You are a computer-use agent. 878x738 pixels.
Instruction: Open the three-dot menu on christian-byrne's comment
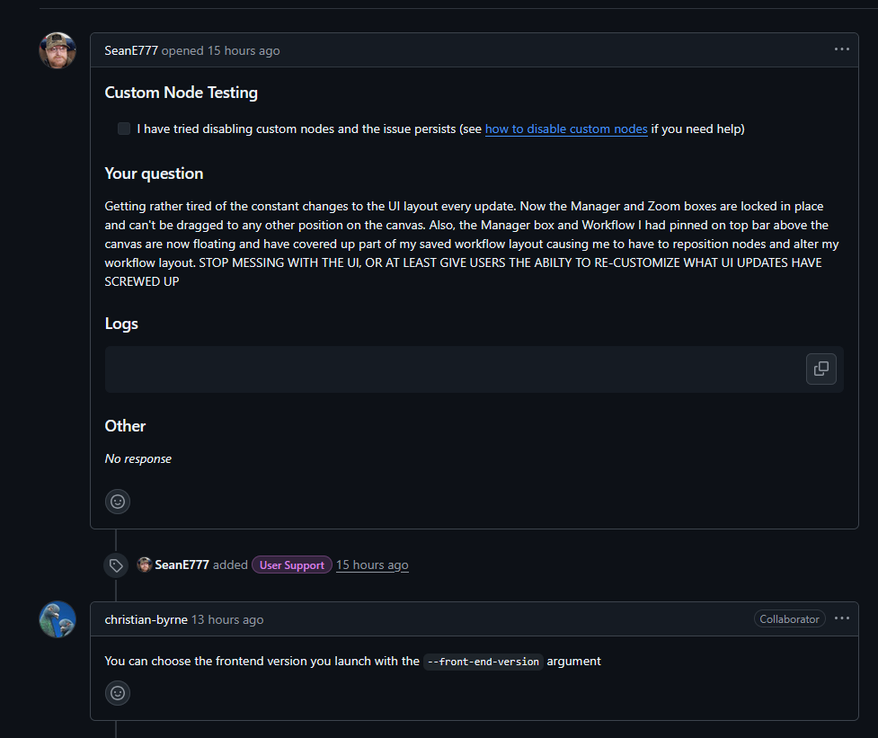[x=841, y=618]
